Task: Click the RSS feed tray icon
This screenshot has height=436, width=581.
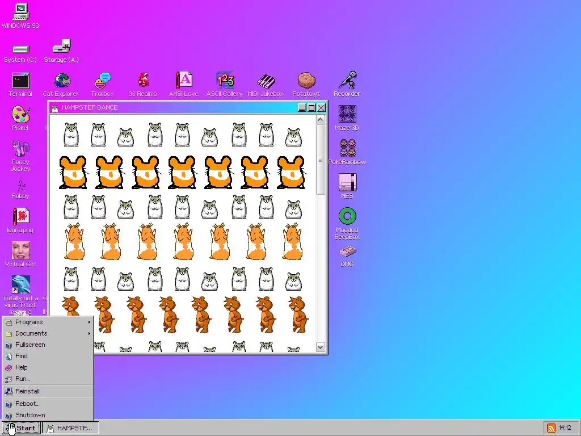Action: 551,428
